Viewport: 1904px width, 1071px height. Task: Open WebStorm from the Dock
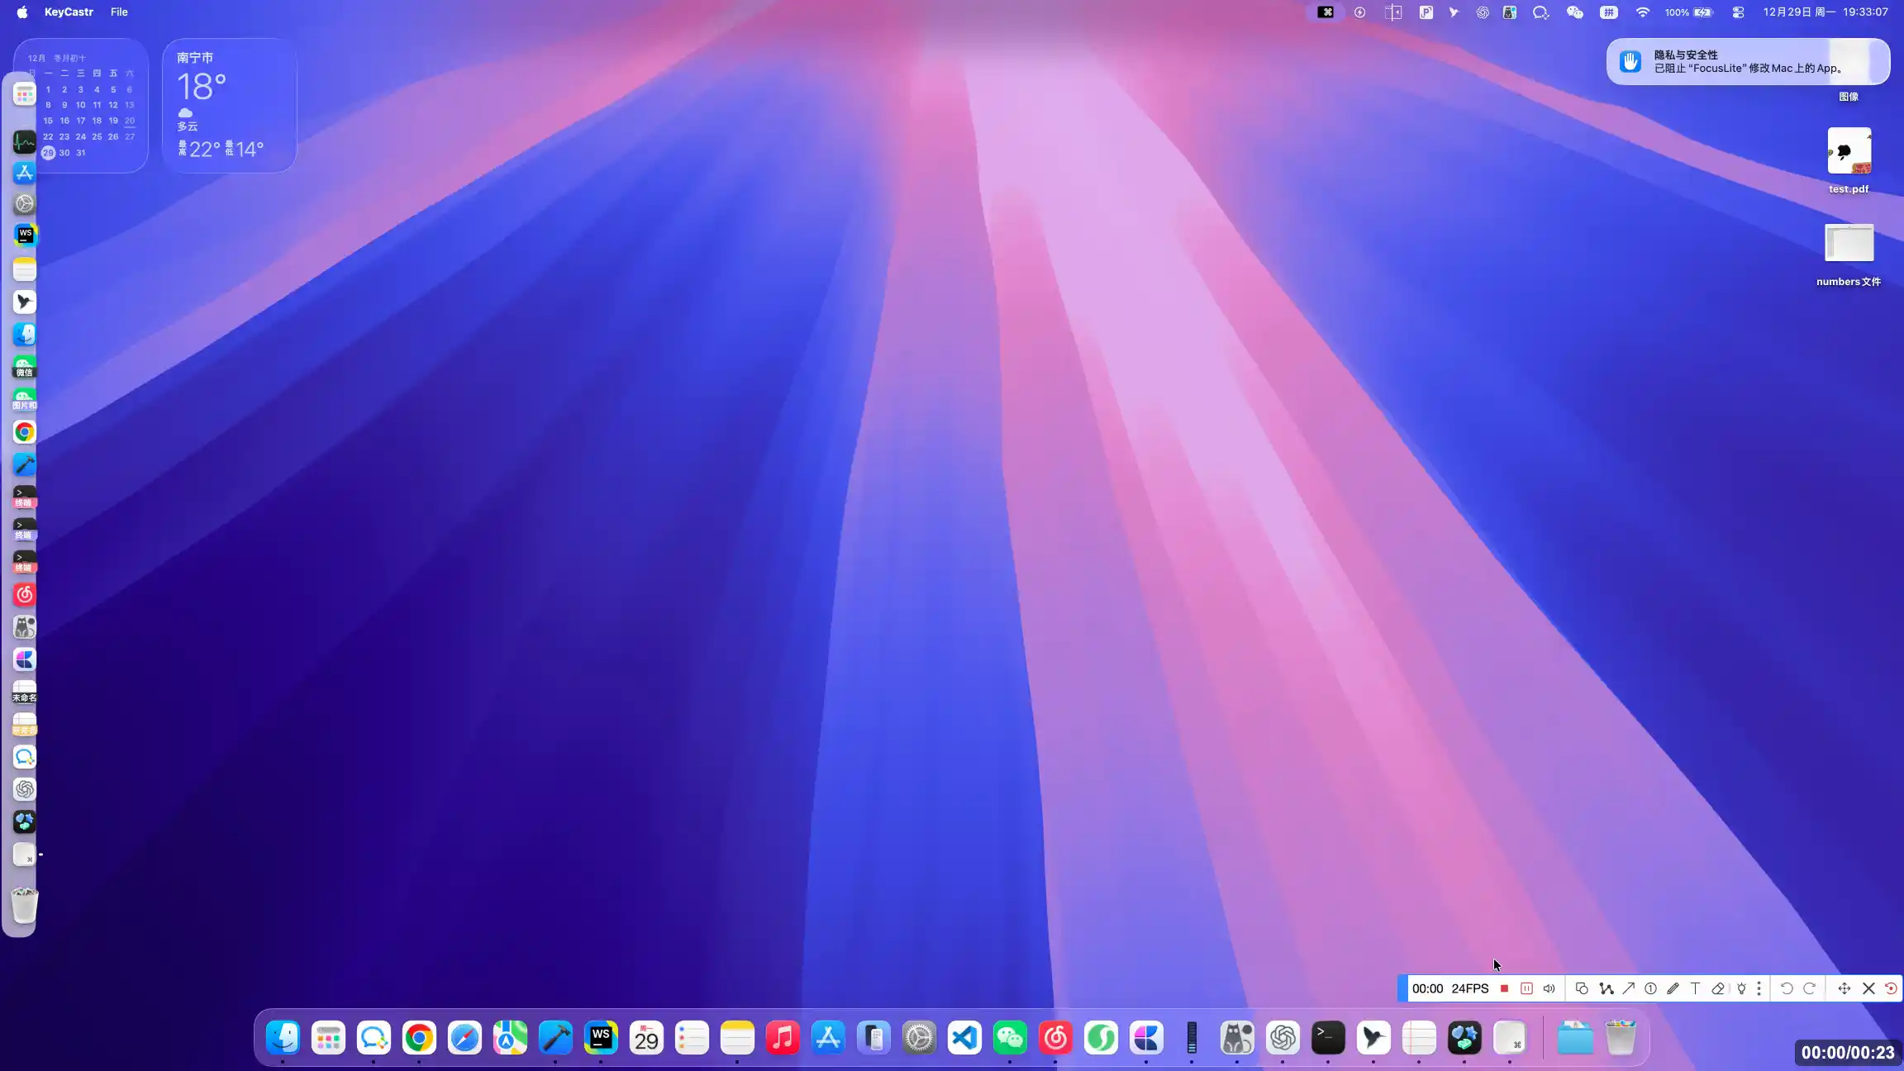pos(601,1038)
